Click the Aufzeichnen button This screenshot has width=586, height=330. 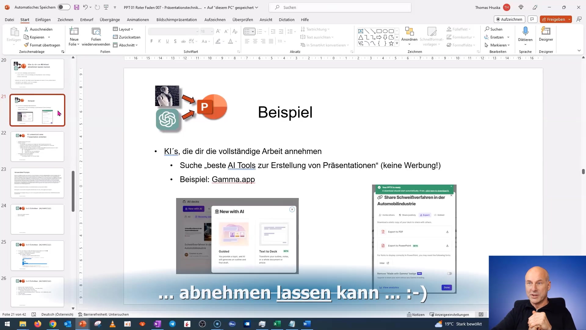pos(509,19)
